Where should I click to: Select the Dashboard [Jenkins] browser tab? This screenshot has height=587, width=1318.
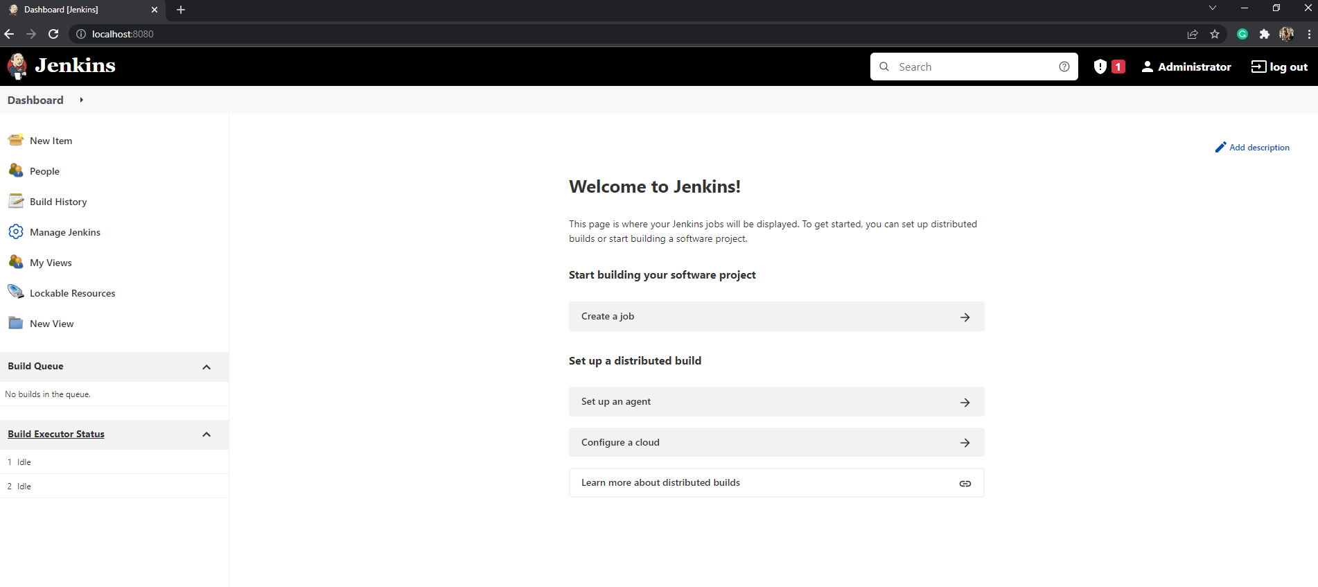point(82,10)
